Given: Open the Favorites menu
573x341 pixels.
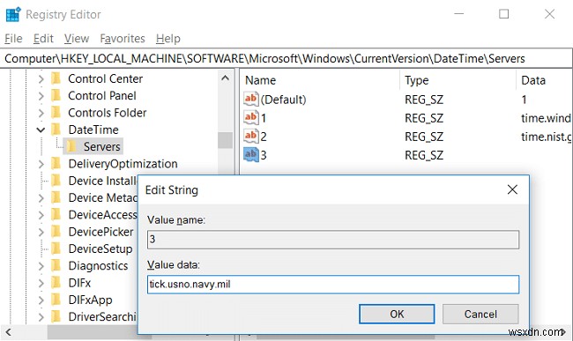Looking at the screenshot, I should click(x=123, y=39).
